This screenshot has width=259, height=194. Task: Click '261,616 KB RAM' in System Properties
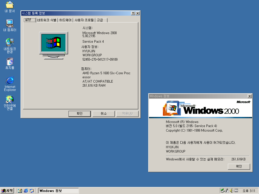coord(94,85)
